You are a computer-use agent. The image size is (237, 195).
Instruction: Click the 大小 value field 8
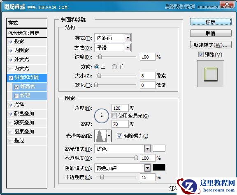148,76
